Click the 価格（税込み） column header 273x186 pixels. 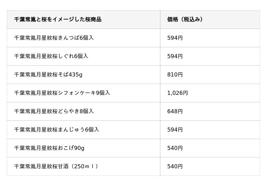pyautogui.click(x=185, y=19)
